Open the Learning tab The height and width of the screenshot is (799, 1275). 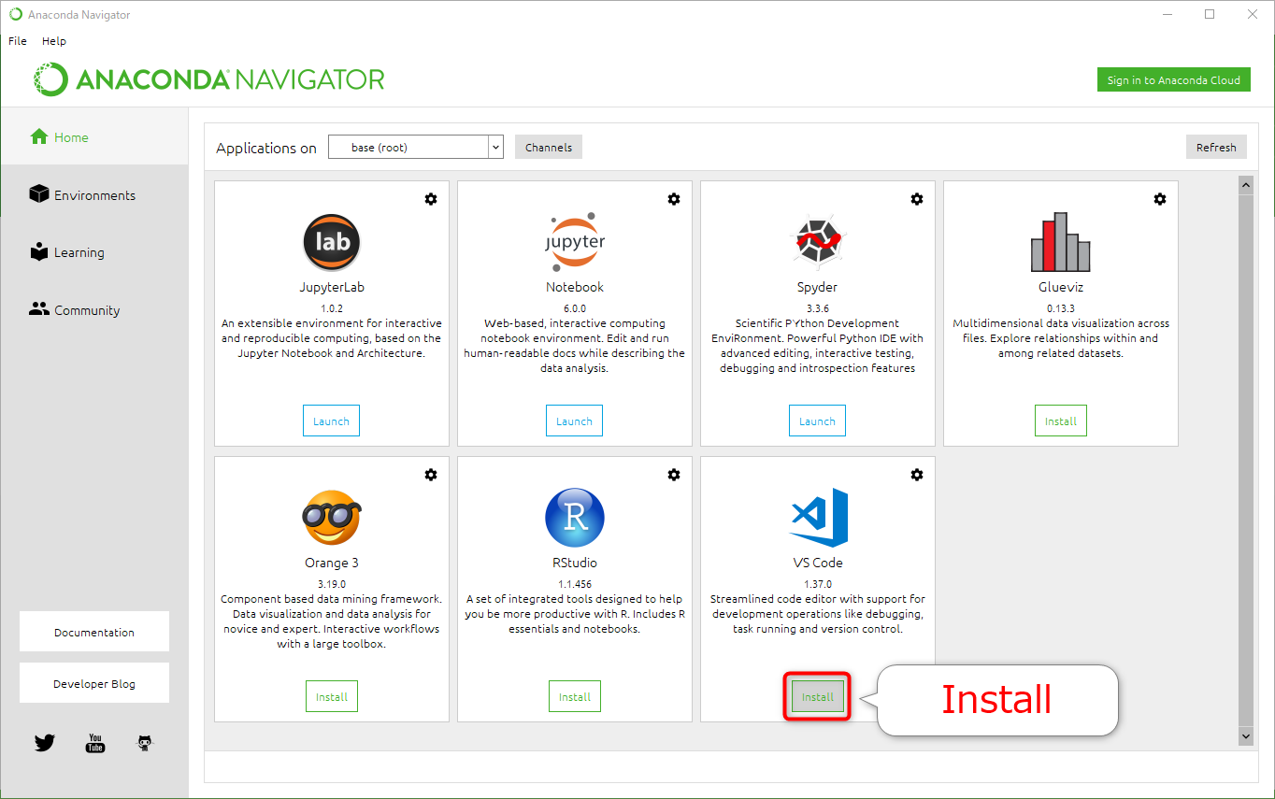click(94, 252)
